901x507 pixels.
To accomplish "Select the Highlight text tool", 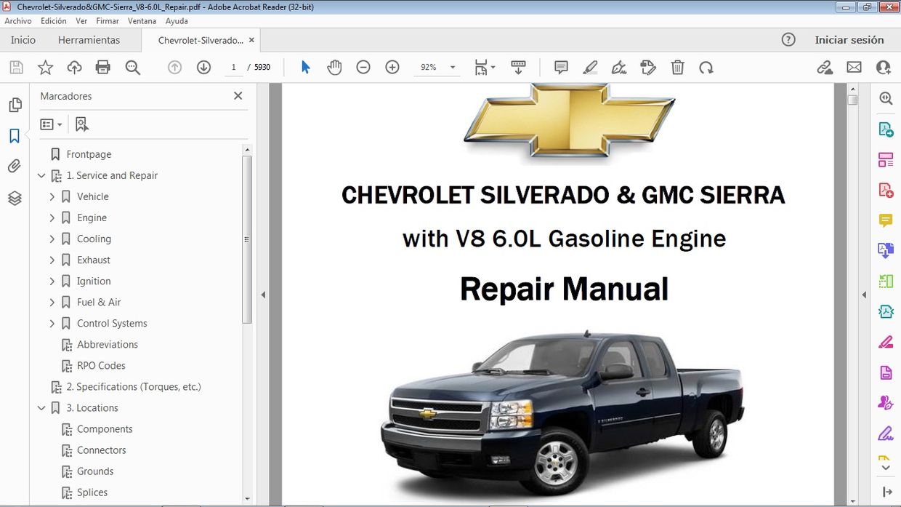I will [x=590, y=67].
